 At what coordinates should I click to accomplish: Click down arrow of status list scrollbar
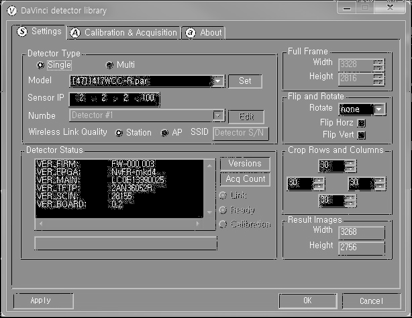(209, 212)
